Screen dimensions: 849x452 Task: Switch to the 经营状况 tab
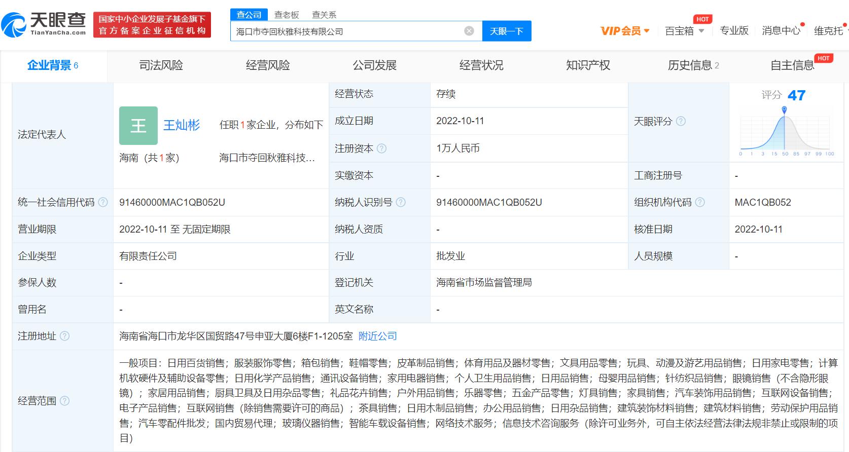point(481,65)
